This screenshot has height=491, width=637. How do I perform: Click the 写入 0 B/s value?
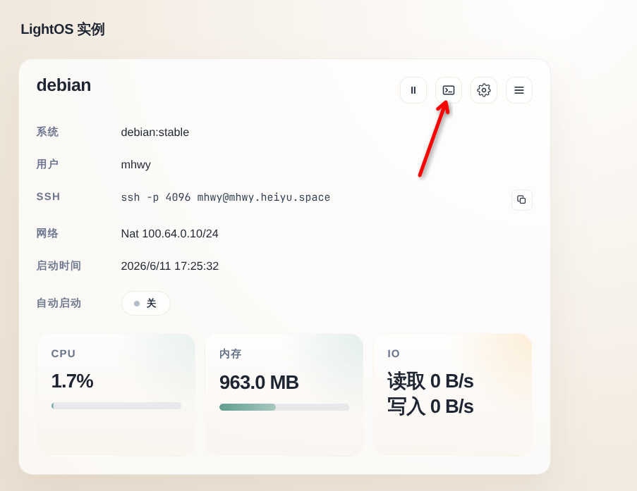[430, 406]
